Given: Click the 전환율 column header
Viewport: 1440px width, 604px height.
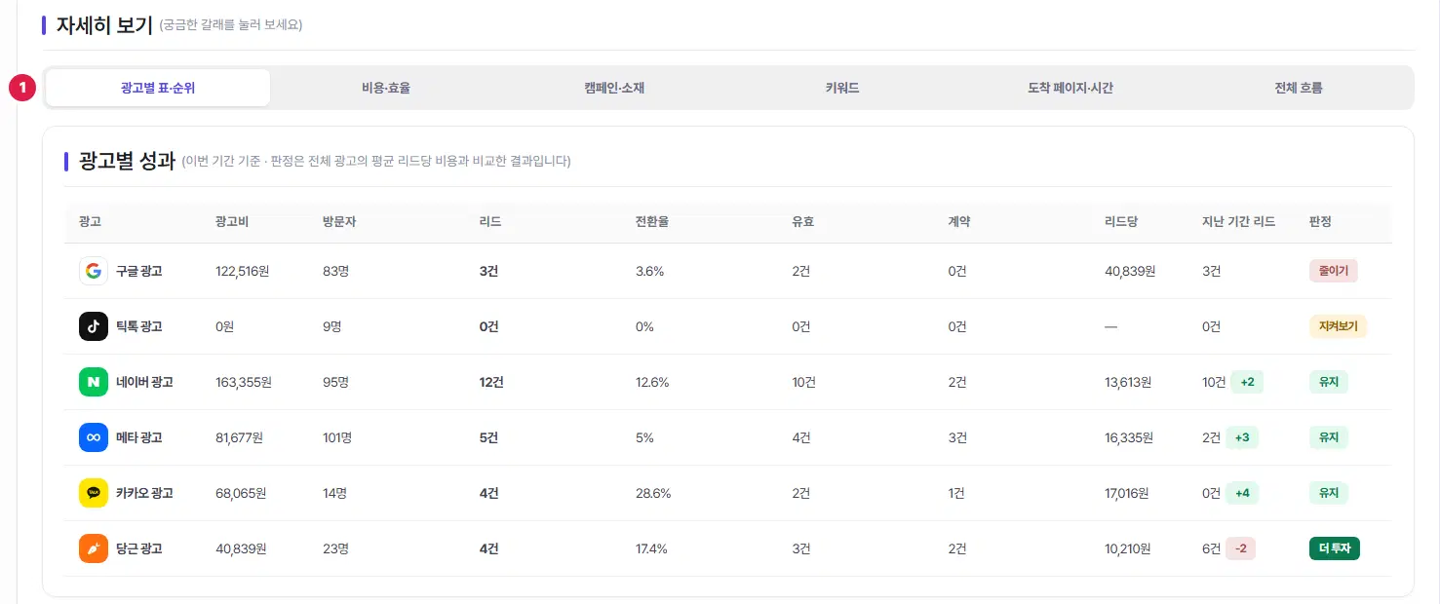Looking at the screenshot, I should [652, 222].
